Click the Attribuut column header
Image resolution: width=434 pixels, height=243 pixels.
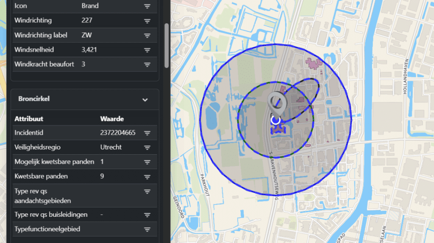point(28,119)
